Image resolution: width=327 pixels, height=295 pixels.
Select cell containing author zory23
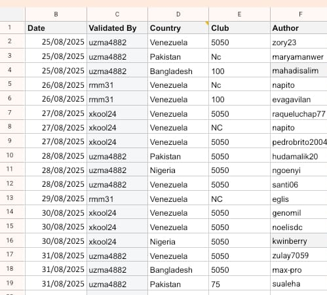[299, 41]
